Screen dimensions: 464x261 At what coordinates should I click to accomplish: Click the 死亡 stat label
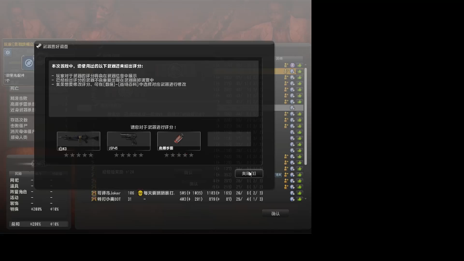pyautogui.click(x=14, y=88)
